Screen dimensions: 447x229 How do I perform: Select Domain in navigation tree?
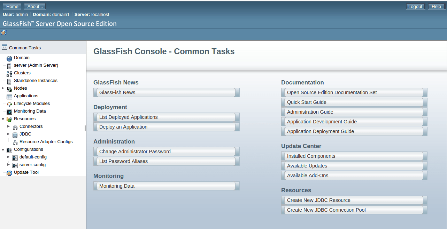[x=22, y=58]
